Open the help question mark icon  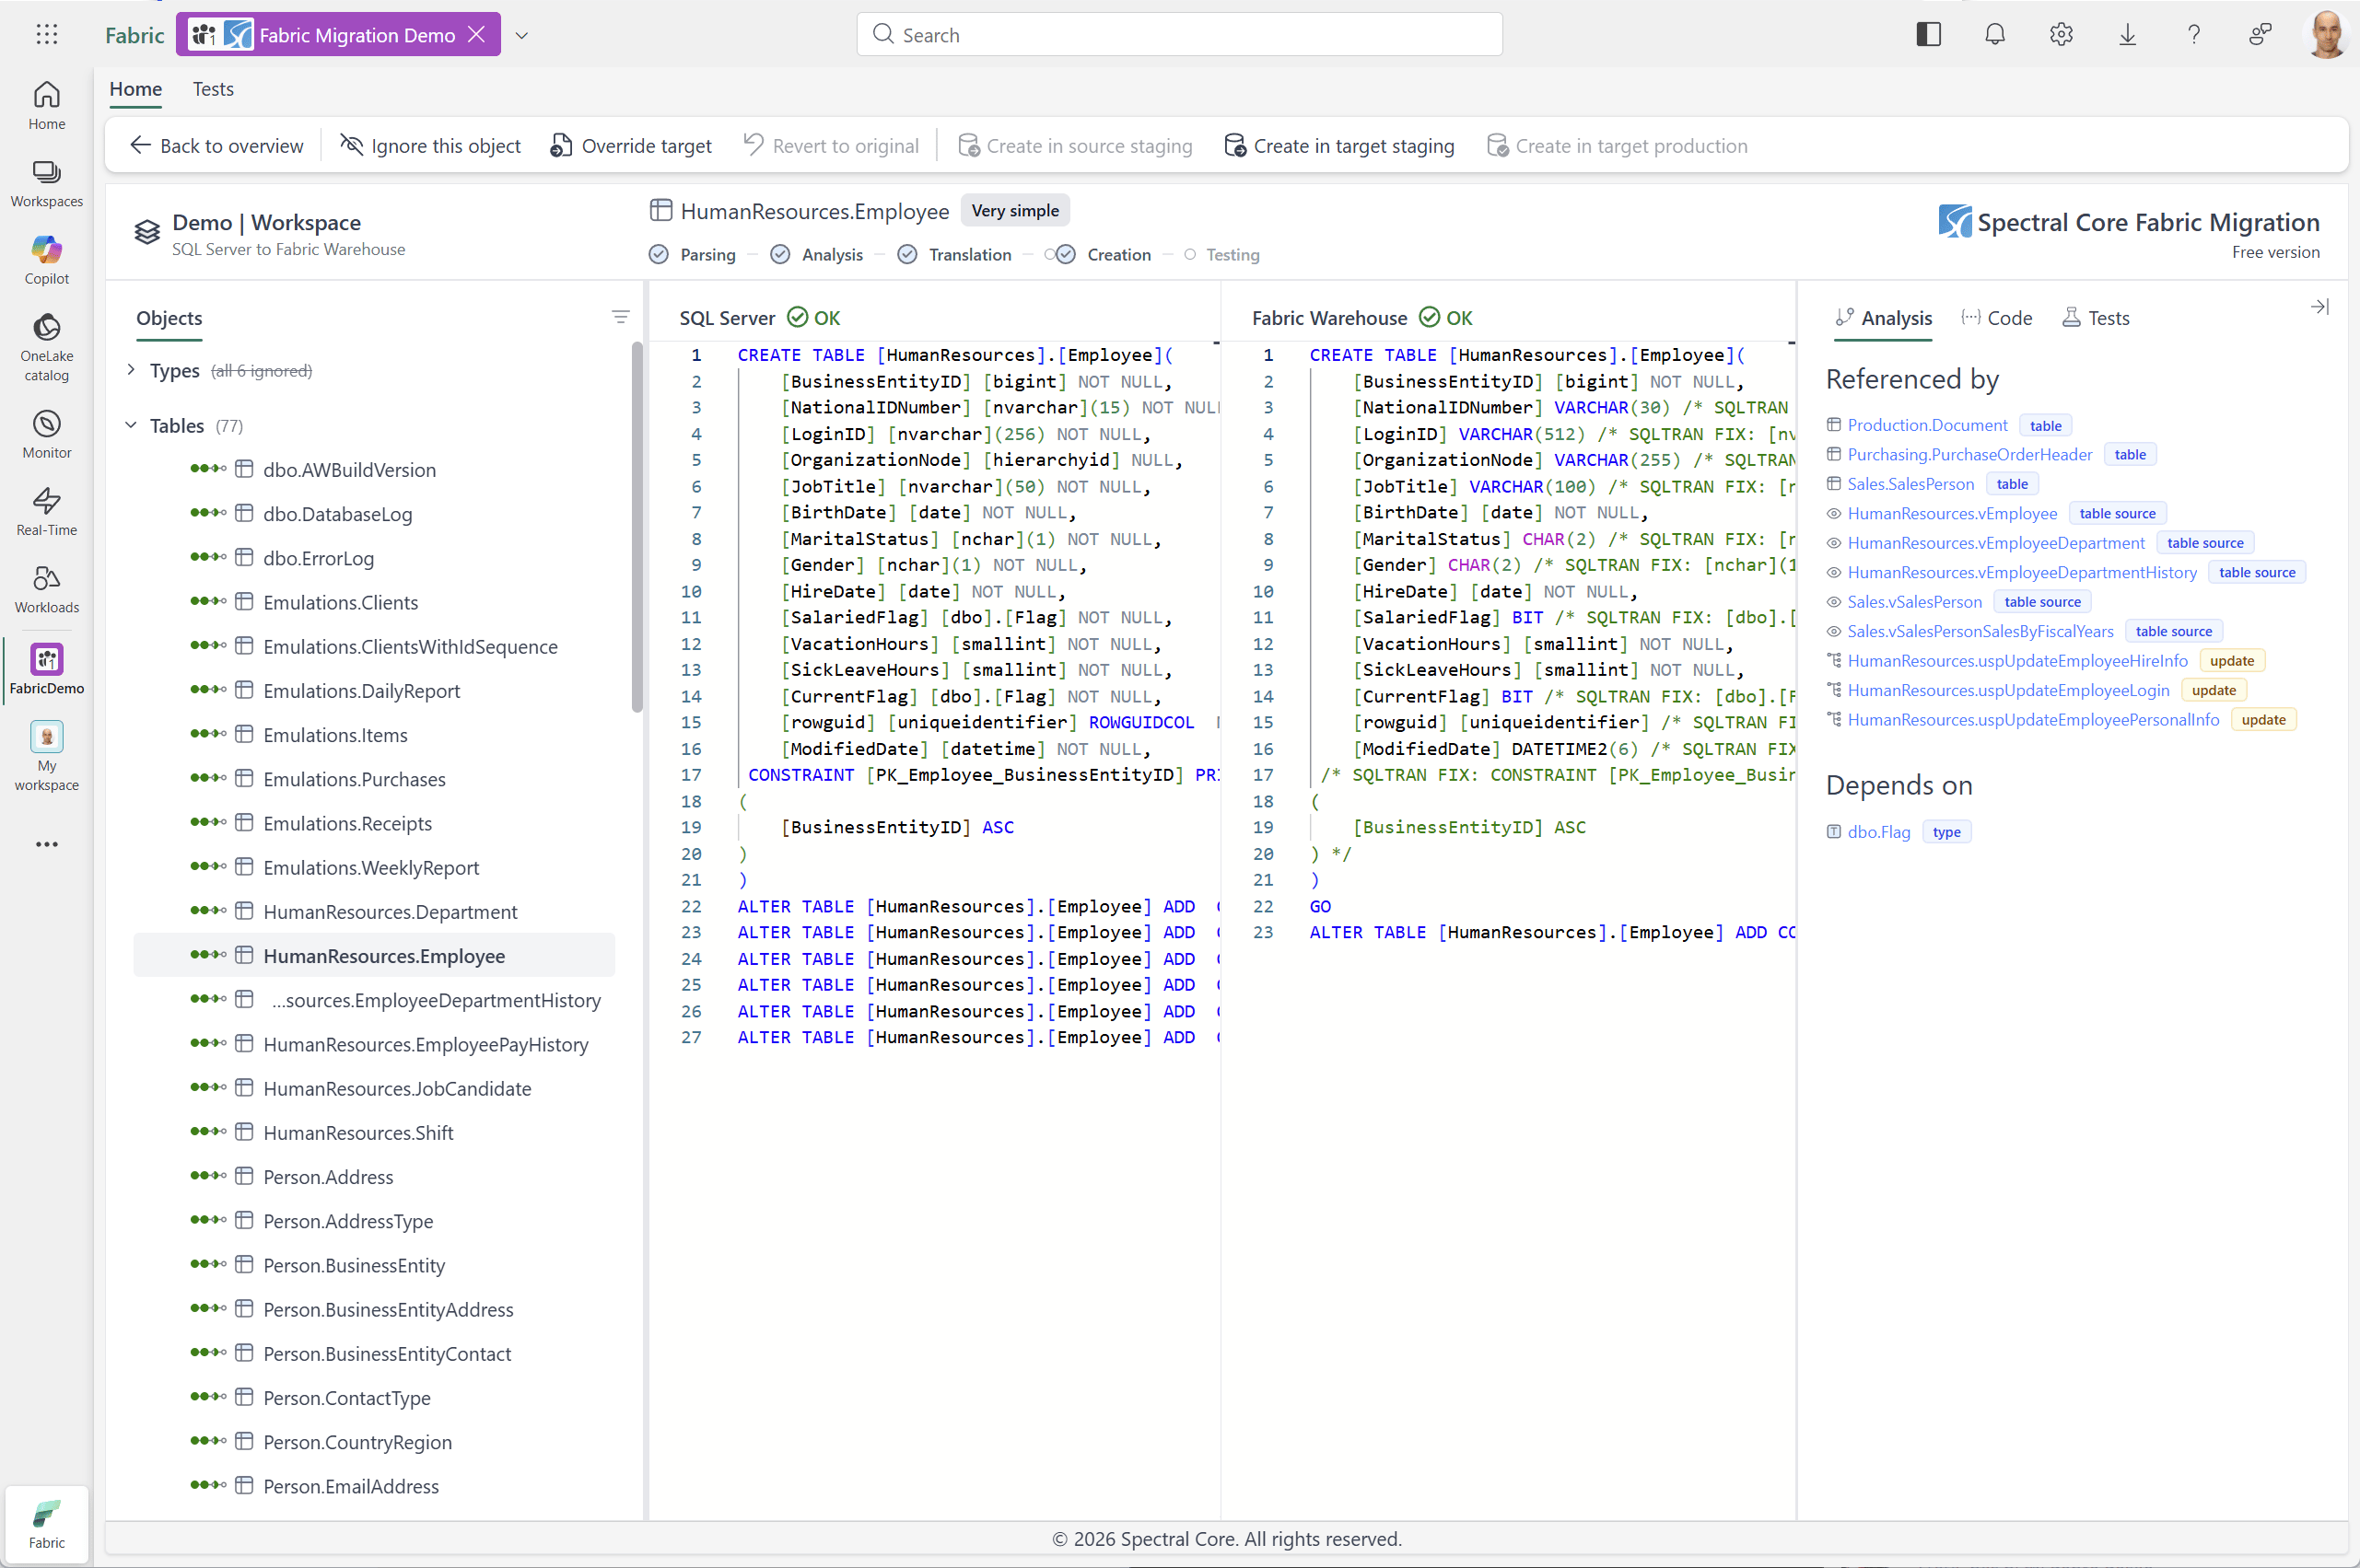click(x=2194, y=35)
